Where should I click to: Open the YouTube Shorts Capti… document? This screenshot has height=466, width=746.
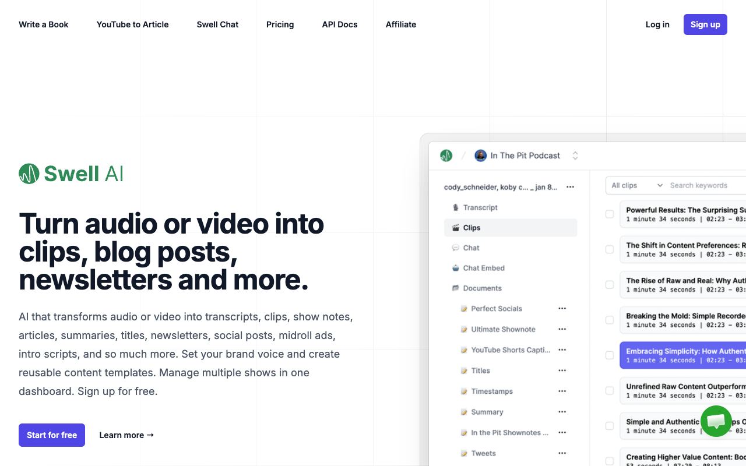point(511,350)
